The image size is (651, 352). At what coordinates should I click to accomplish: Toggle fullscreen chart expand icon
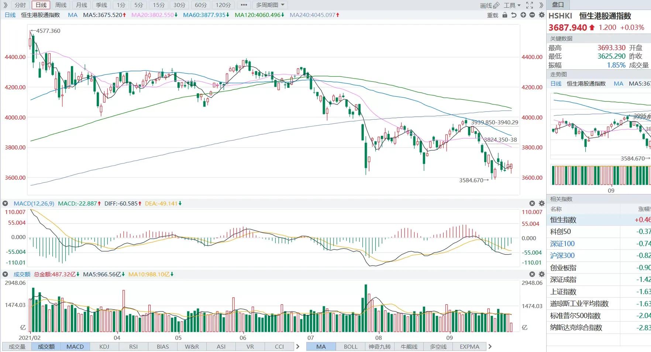(530, 5)
